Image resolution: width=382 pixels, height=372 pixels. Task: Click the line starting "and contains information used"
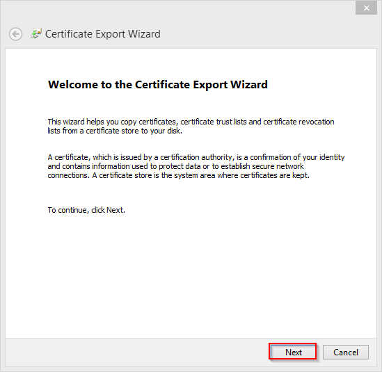(x=175, y=166)
